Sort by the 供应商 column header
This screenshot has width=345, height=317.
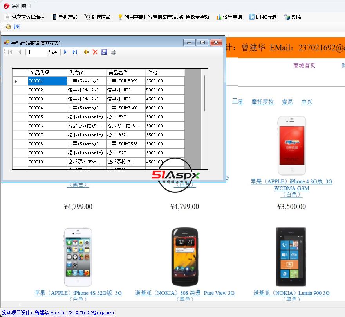[x=87, y=73]
